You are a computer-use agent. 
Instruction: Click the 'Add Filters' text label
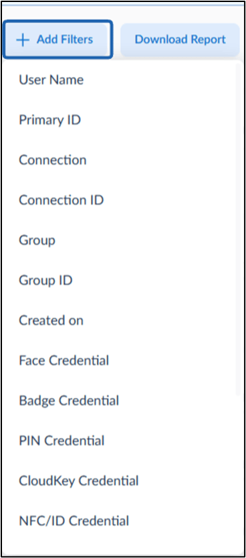65,39
